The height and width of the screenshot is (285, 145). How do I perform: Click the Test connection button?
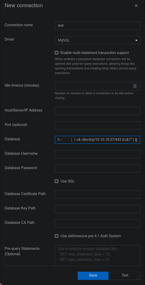[125, 276]
